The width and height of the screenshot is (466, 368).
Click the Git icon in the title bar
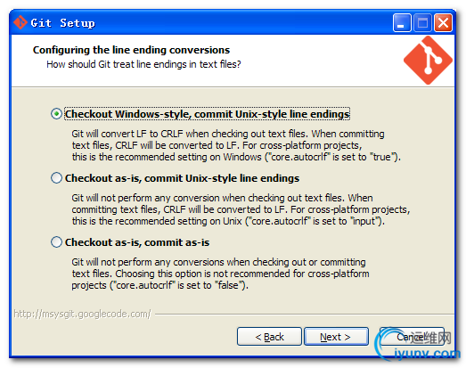[20, 22]
